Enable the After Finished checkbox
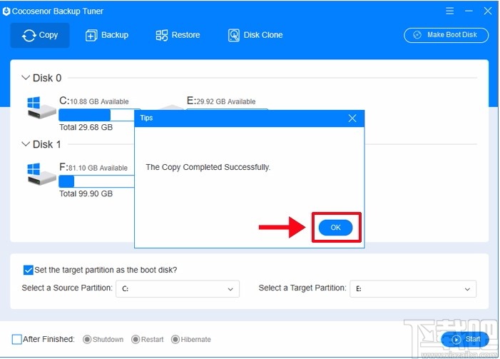This screenshot has width=500, height=359. click(16, 339)
